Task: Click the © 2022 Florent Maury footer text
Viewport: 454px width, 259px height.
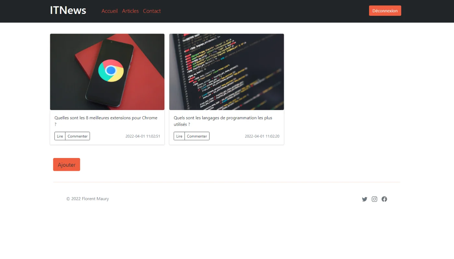Action: pyautogui.click(x=88, y=199)
